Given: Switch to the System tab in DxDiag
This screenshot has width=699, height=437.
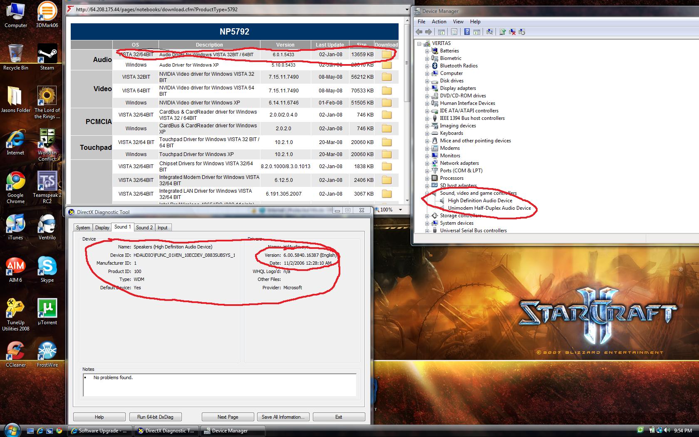Looking at the screenshot, I should [83, 228].
